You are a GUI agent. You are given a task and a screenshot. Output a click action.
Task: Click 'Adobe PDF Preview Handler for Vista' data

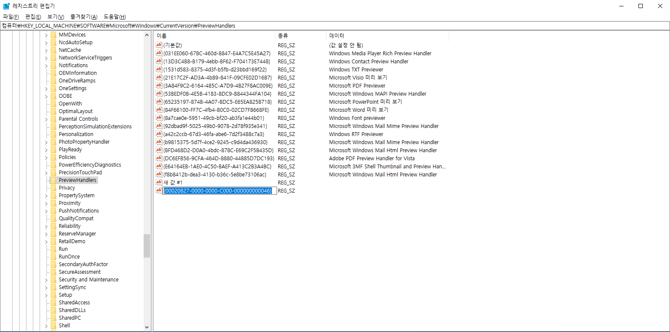tap(372, 158)
